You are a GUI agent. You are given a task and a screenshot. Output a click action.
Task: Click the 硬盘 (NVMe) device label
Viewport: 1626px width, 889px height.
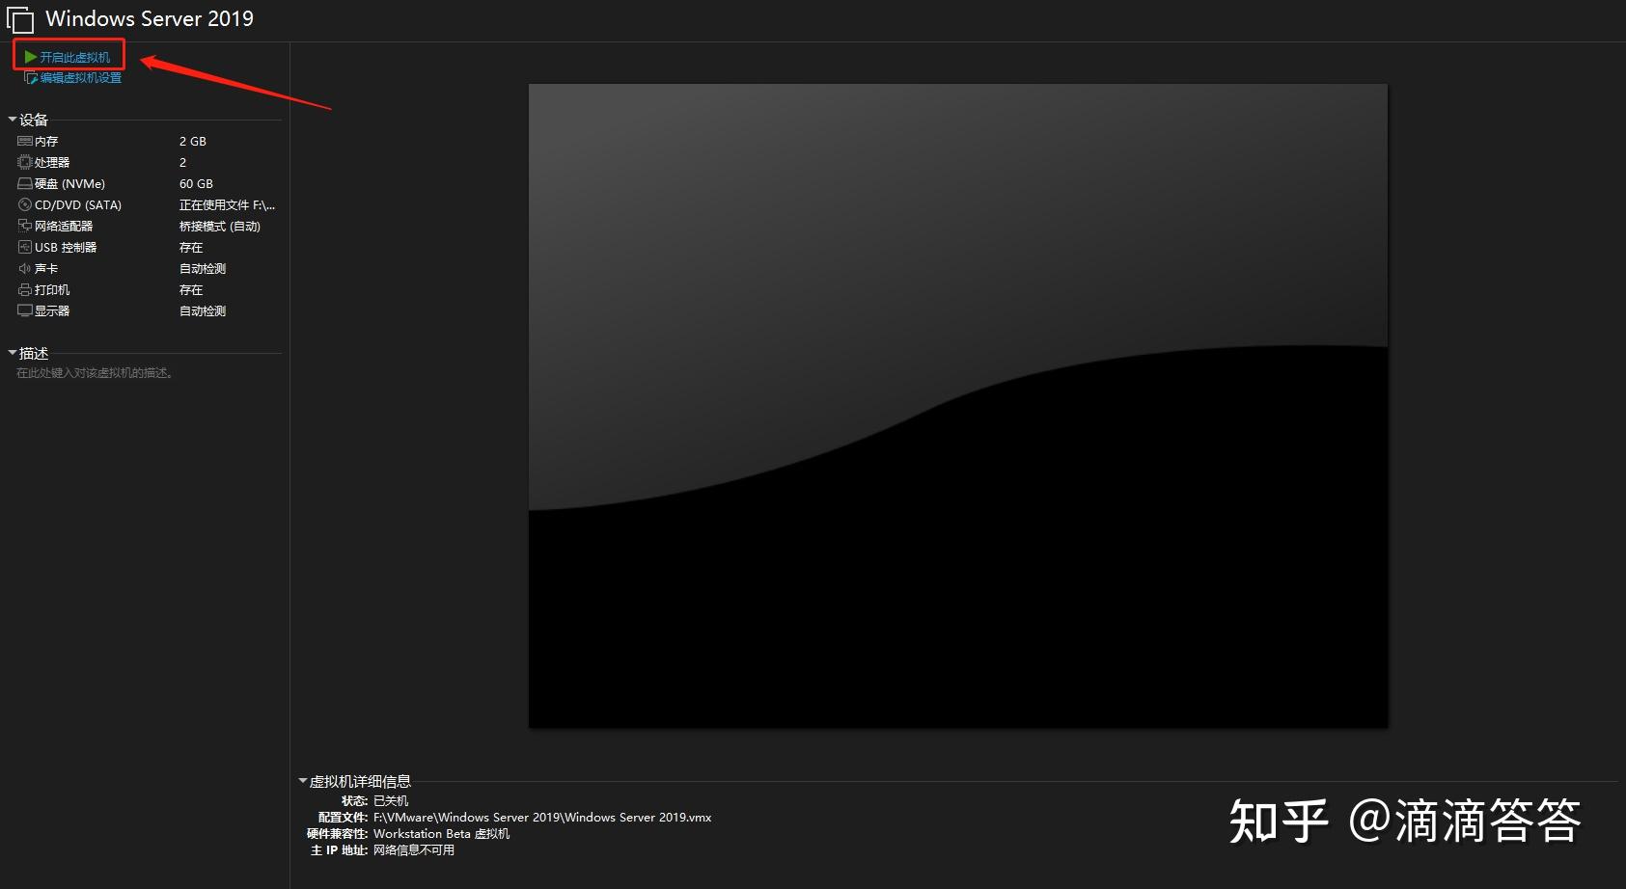point(69,183)
